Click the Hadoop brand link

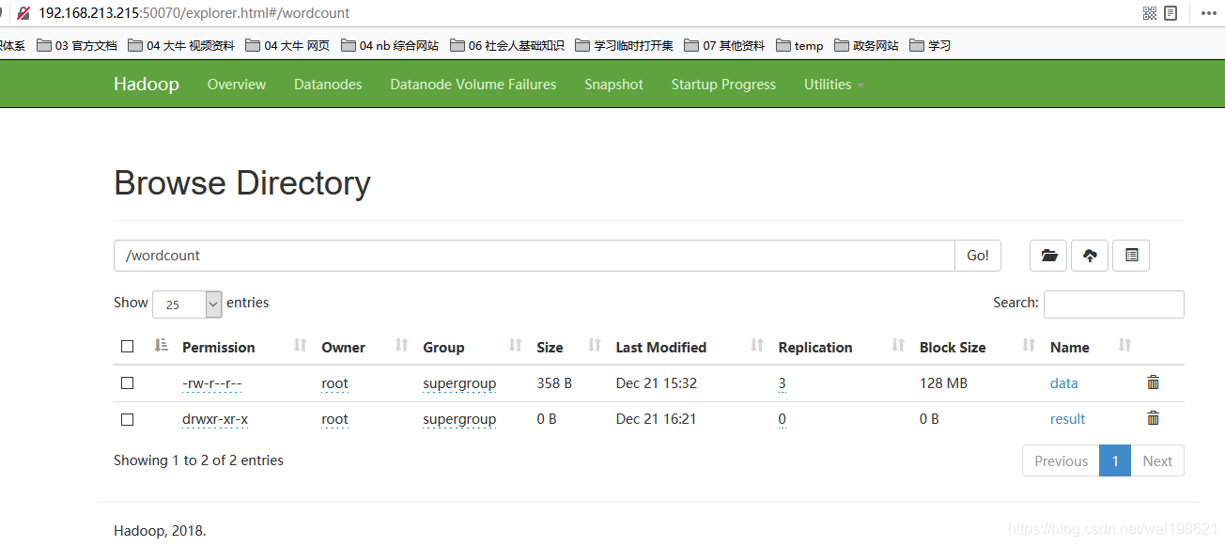pos(147,84)
